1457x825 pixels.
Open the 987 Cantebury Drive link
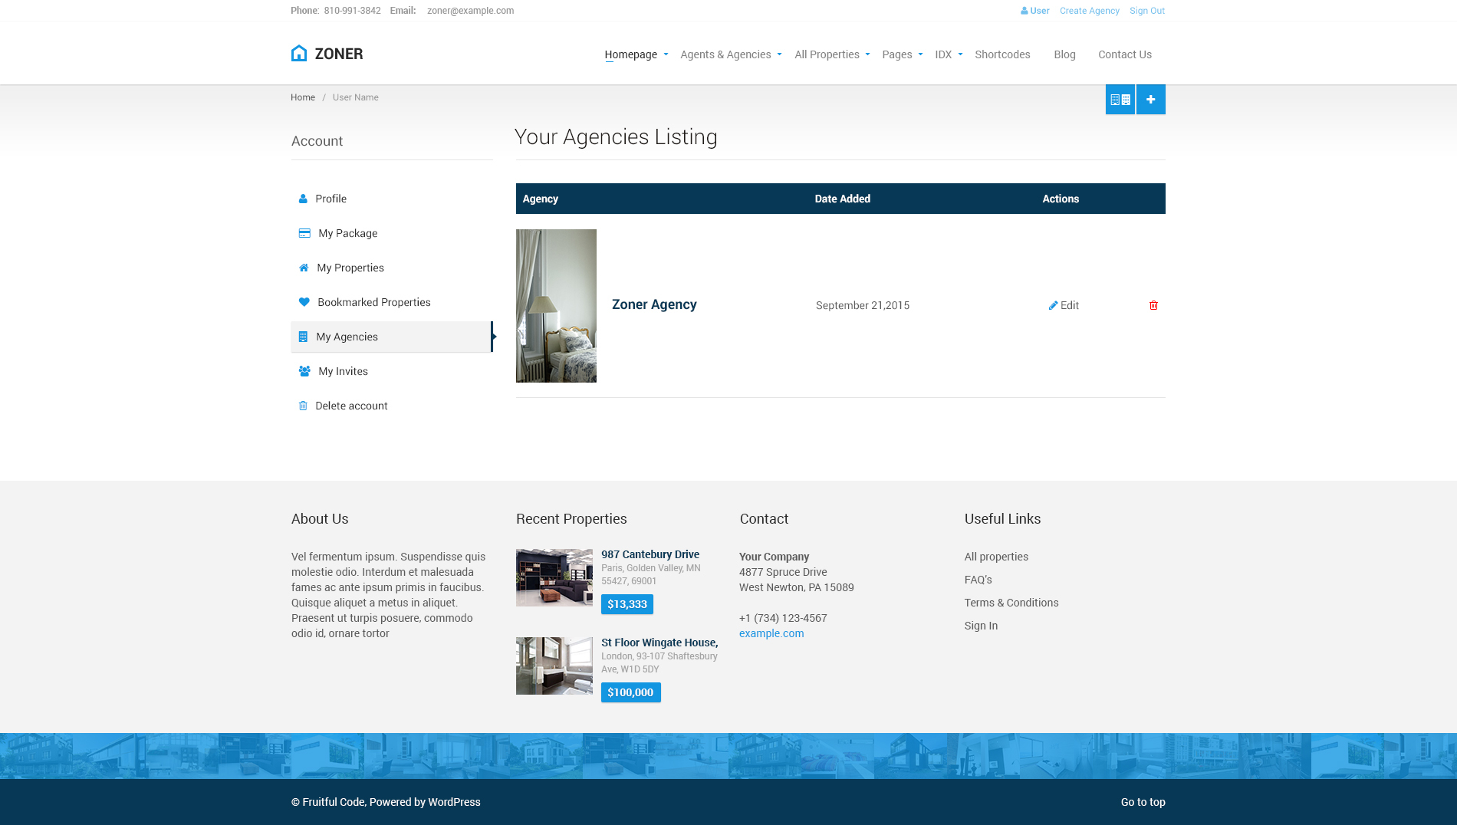click(x=650, y=554)
